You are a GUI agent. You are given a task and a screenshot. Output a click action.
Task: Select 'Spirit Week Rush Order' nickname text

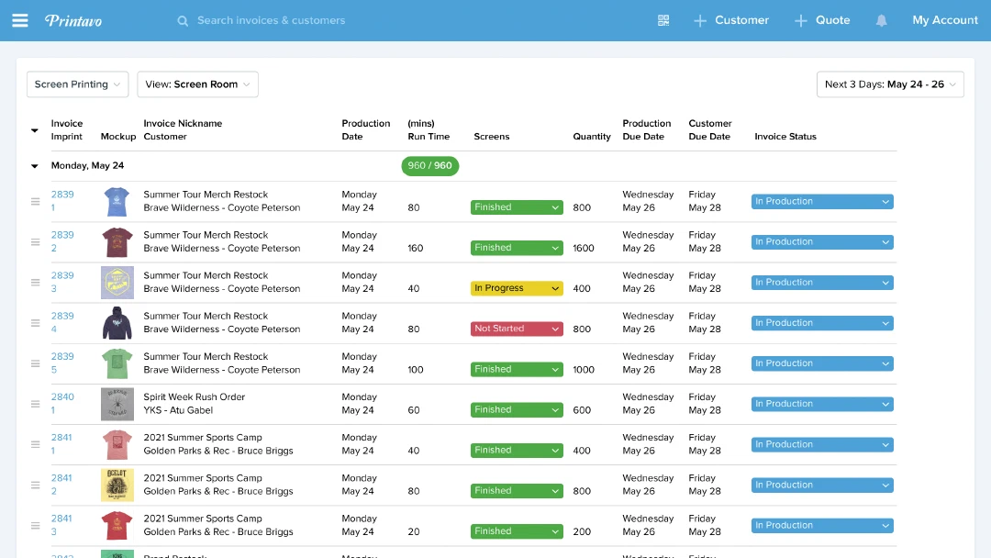(x=194, y=396)
